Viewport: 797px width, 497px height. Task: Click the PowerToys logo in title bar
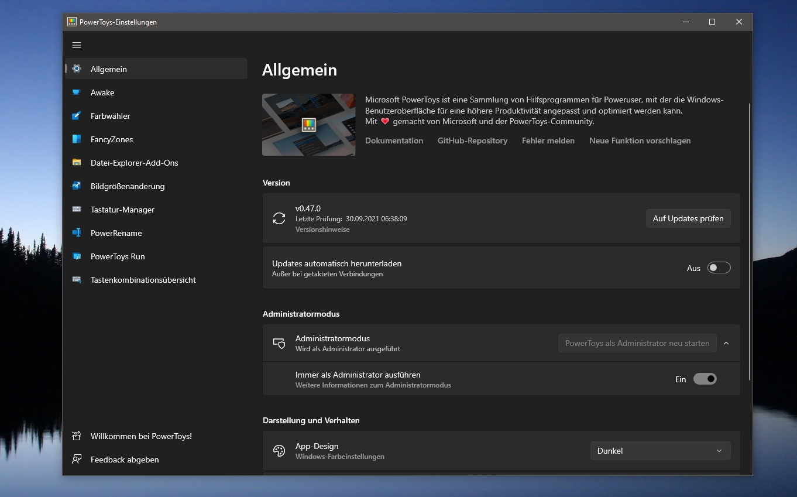(x=72, y=22)
